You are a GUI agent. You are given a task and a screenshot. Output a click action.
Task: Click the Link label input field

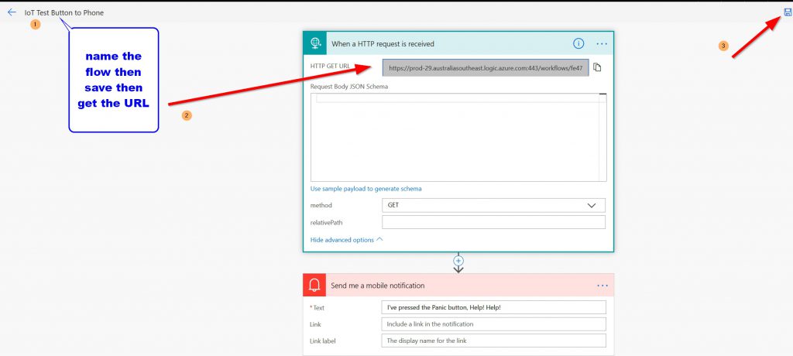tap(493, 341)
